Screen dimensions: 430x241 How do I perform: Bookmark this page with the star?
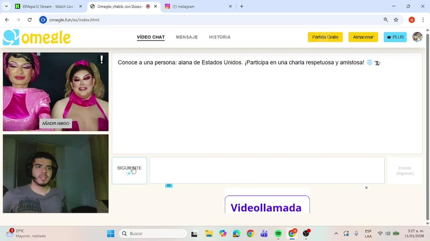click(x=396, y=20)
